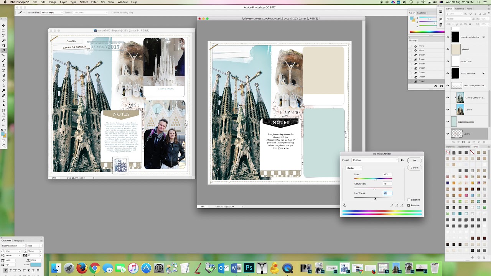The width and height of the screenshot is (491, 276).
Task: Select the Move tool
Action: coord(4,25)
